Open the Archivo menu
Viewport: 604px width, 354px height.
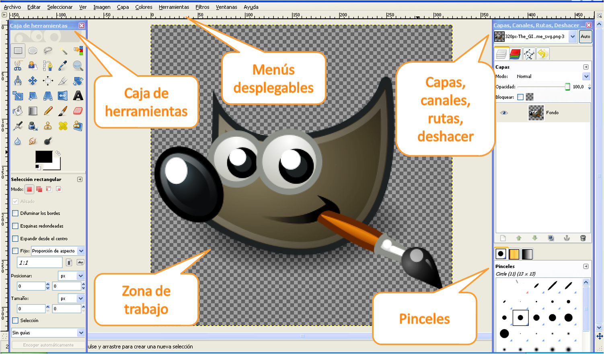coord(12,7)
